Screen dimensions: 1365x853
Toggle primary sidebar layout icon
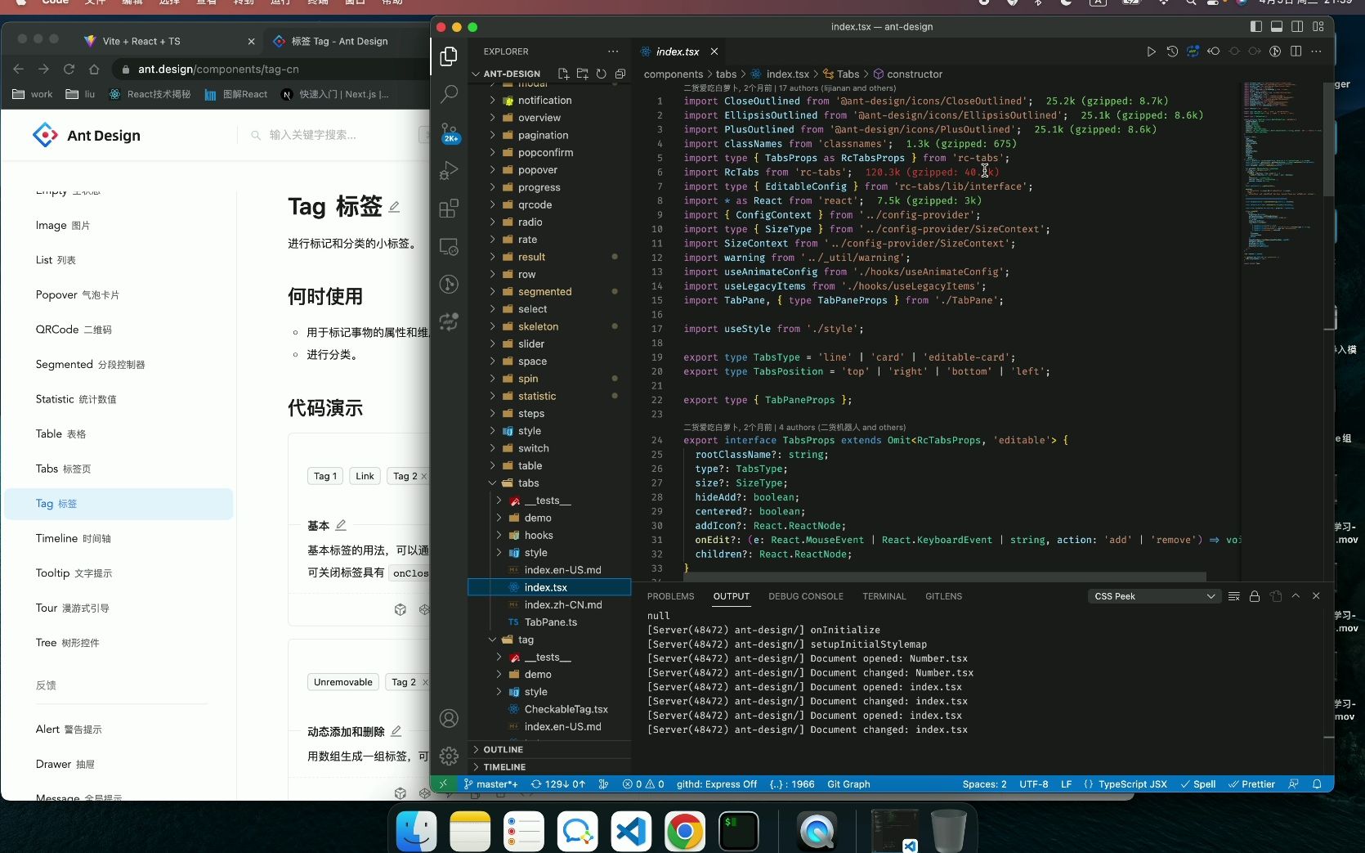tap(1256, 26)
